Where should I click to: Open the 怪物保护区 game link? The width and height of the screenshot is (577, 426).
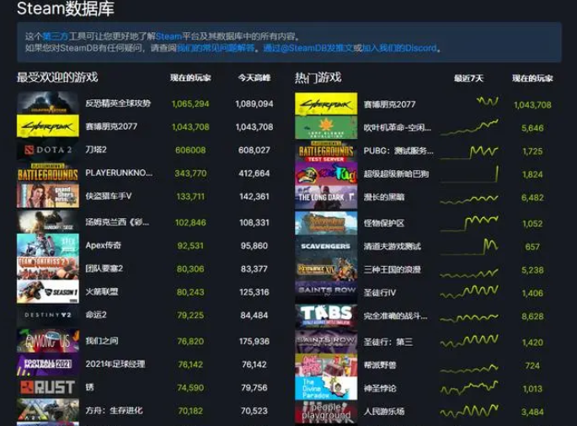click(384, 223)
